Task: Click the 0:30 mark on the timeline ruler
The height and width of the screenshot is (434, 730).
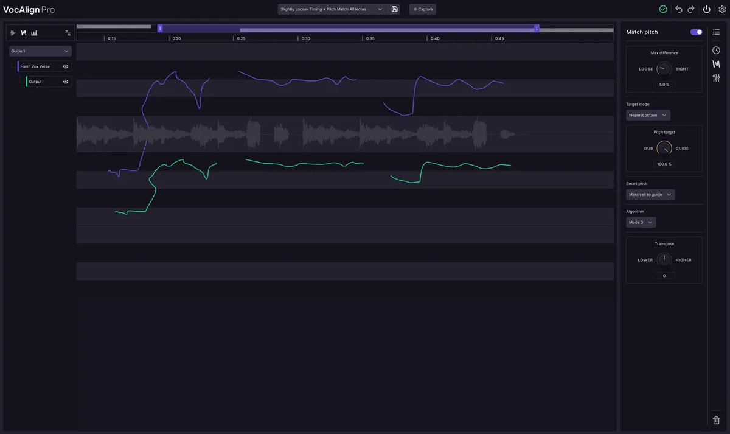Action: pos(305,38)
